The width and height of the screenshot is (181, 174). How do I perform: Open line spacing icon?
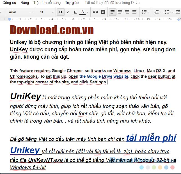(144, 12)
